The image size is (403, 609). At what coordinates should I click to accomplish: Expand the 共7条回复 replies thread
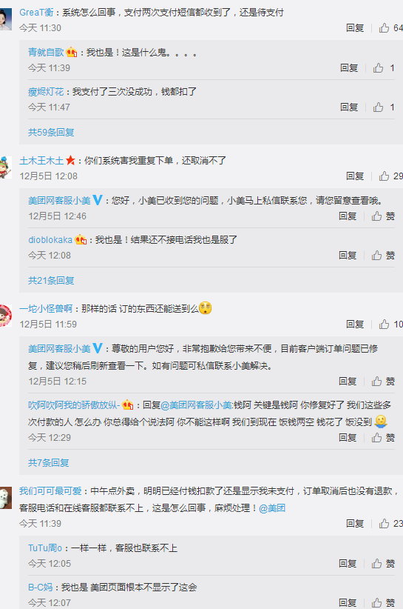coord(49,462)
